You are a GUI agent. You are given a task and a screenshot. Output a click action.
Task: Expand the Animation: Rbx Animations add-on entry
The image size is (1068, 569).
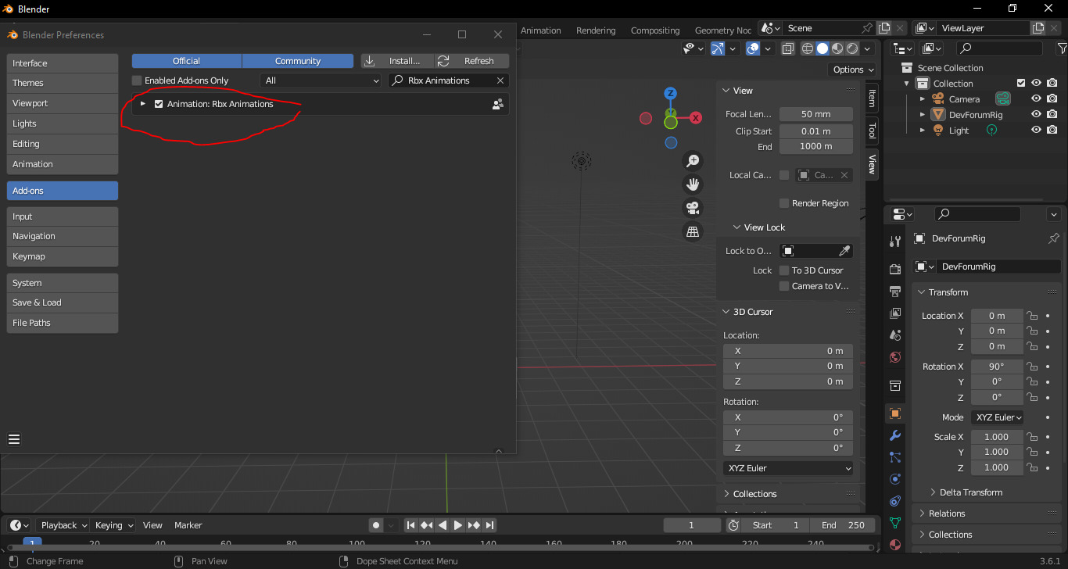[x=143, y=103]
